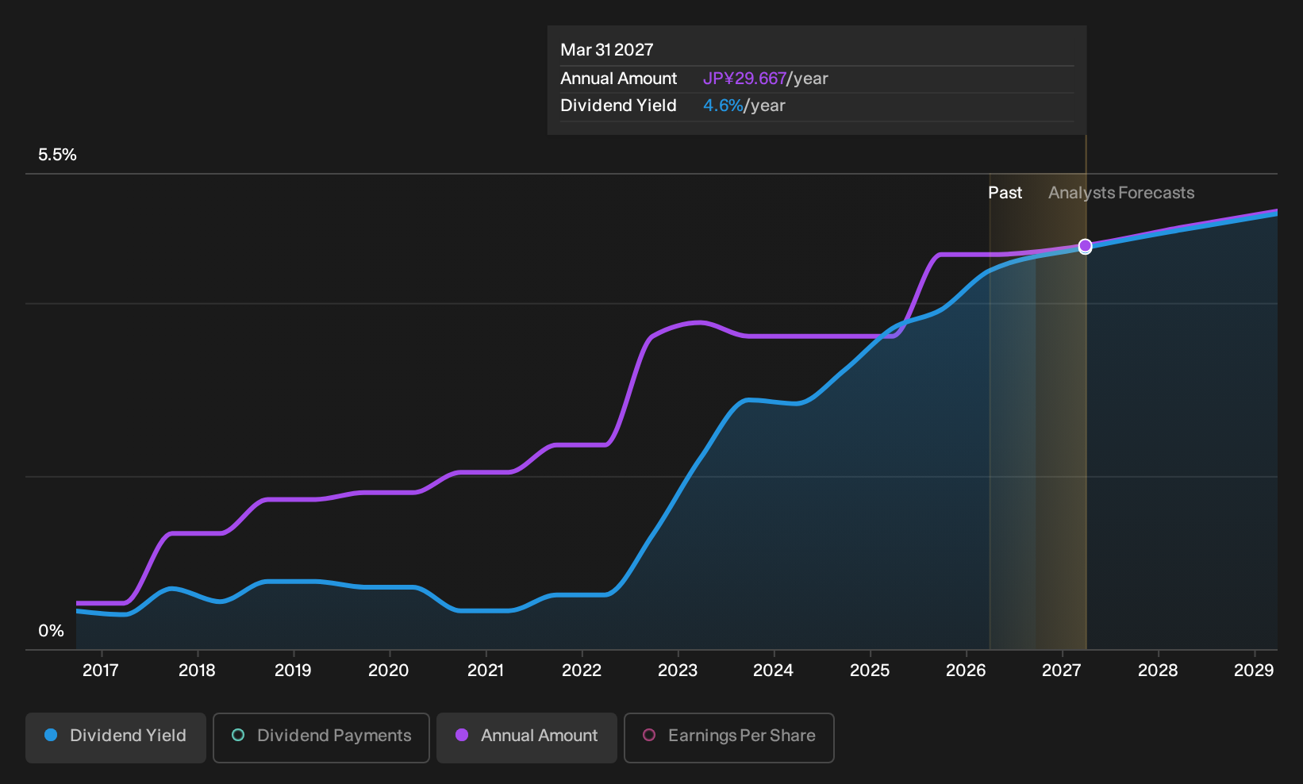Image resolution: width=1303 pixels, height=784 pixels.
Task: Click the 2020 x-axis label
Action: [x=389, y=671]
